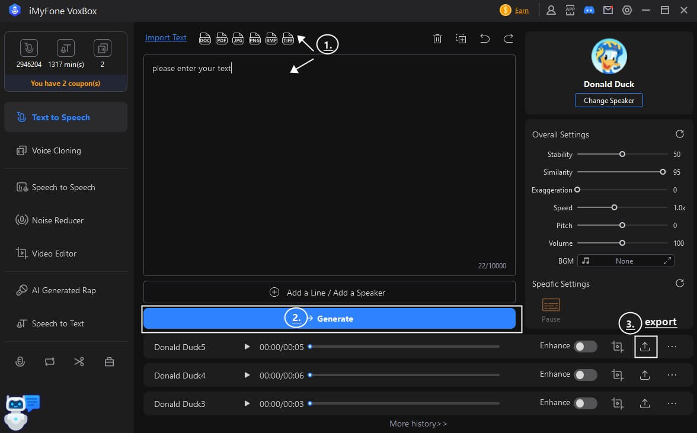Switch to Noise Reducer section
697x433 pixels.
point(57,220)
